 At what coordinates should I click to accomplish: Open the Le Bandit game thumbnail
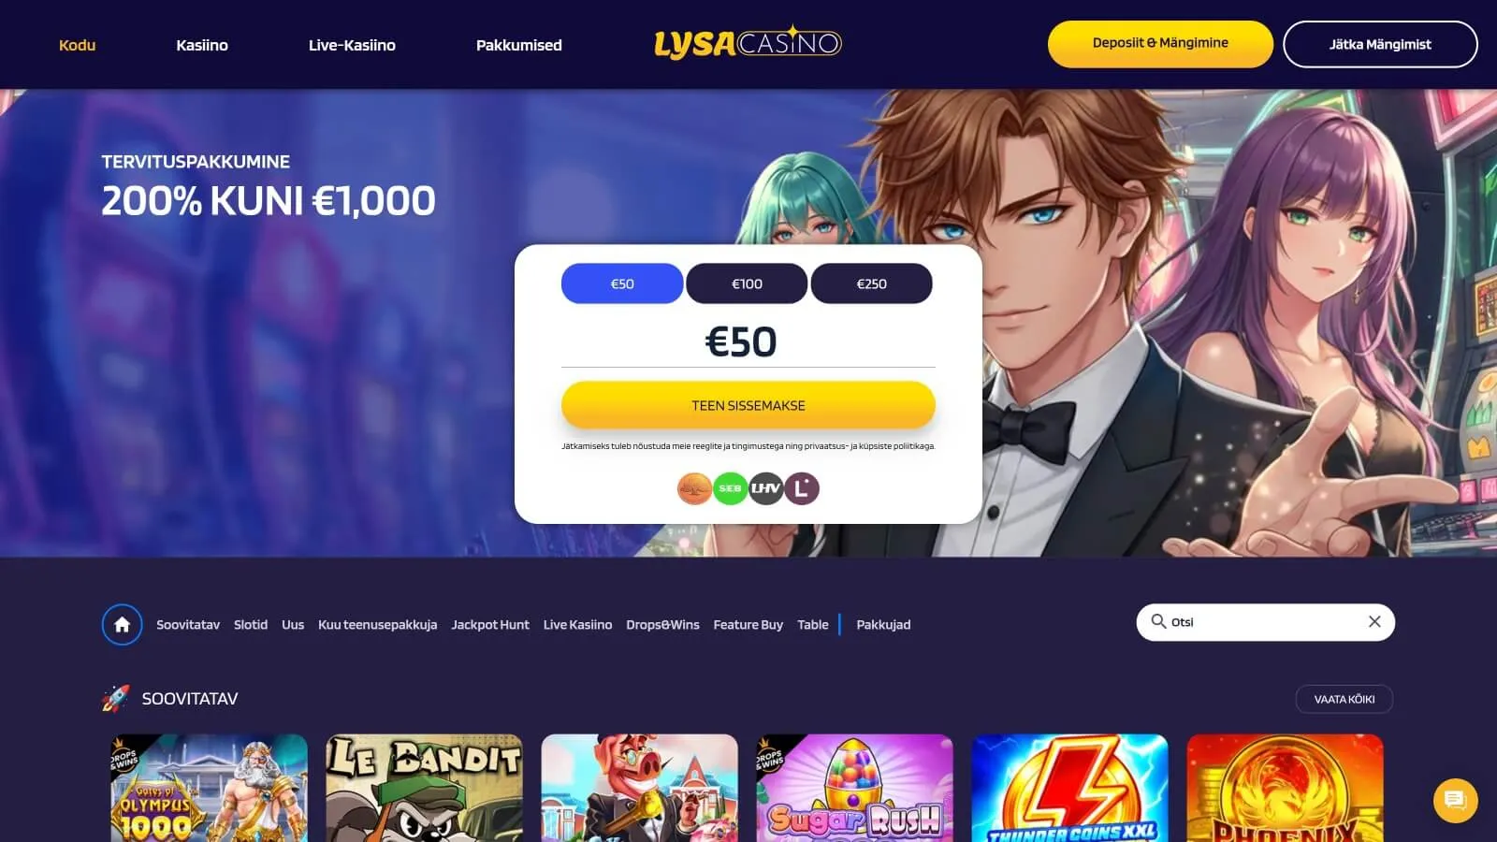click(424, 788)
